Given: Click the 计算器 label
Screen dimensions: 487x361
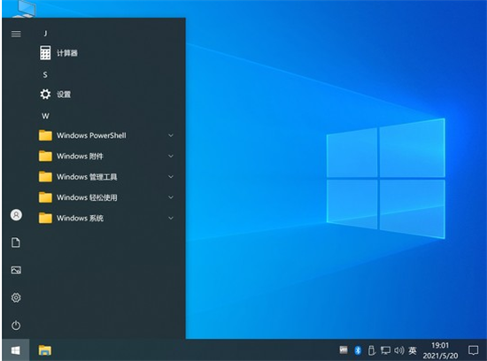Looking at the screenshot, I should tap(67, 53).
